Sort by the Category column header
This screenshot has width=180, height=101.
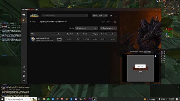[x=95, y=34]
